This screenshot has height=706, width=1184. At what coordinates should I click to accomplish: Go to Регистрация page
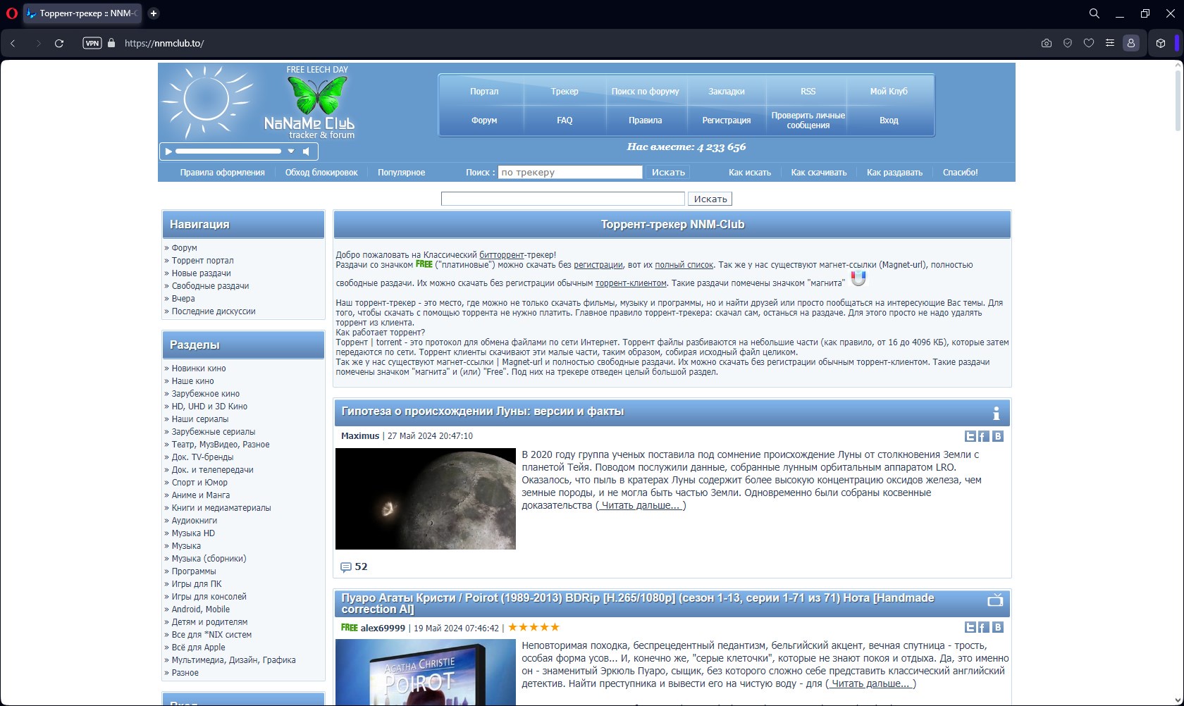pos(727,120)
